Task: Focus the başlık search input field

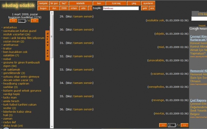Action: pos(121,8)
